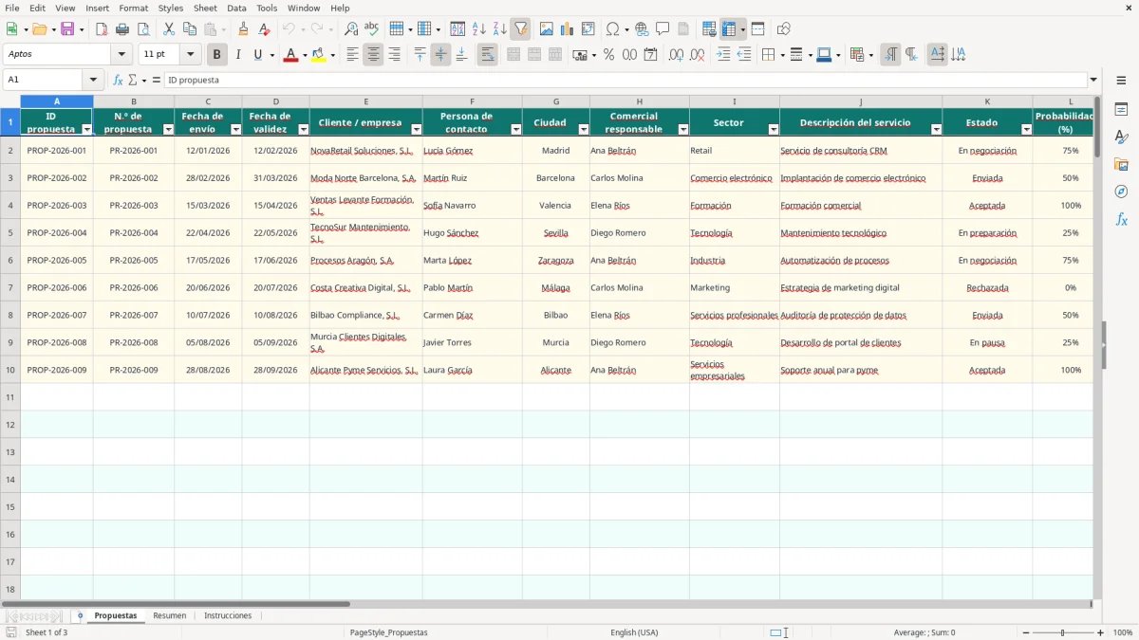This screenshot has width=1139, height=640.
Task: Toggle Italic formatting button
Action: (x=238, y=55)
